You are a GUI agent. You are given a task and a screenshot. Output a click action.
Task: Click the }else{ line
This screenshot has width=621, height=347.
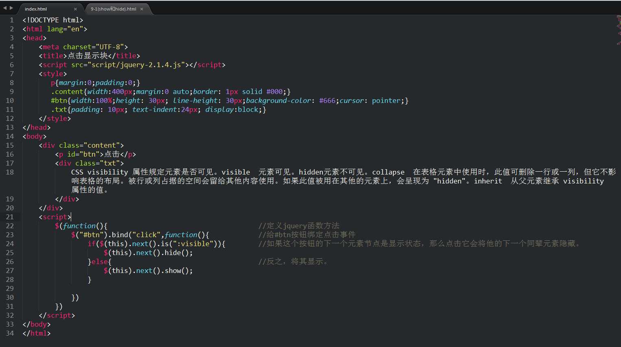coord(100,262)
